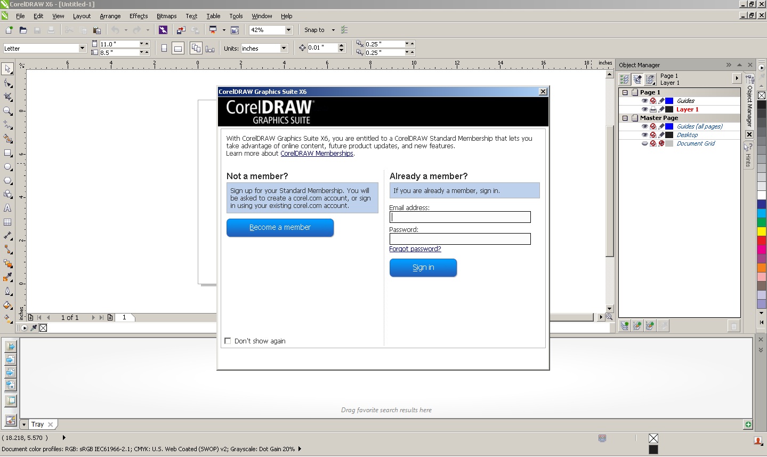Collapse the Master Page tree node
The height and width of the screenshot is (457, 767).
625,118
